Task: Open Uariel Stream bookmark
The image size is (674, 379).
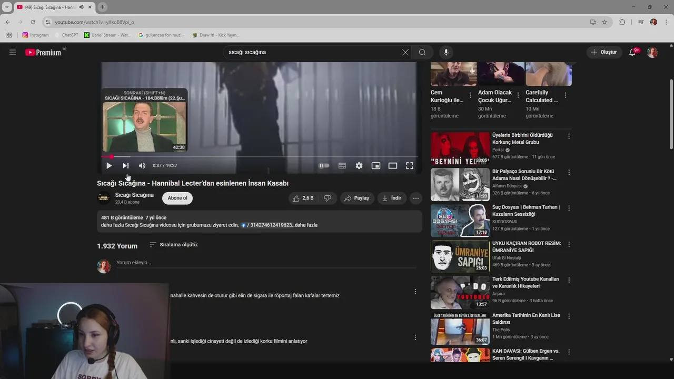Action: click(x=107, y=35)
